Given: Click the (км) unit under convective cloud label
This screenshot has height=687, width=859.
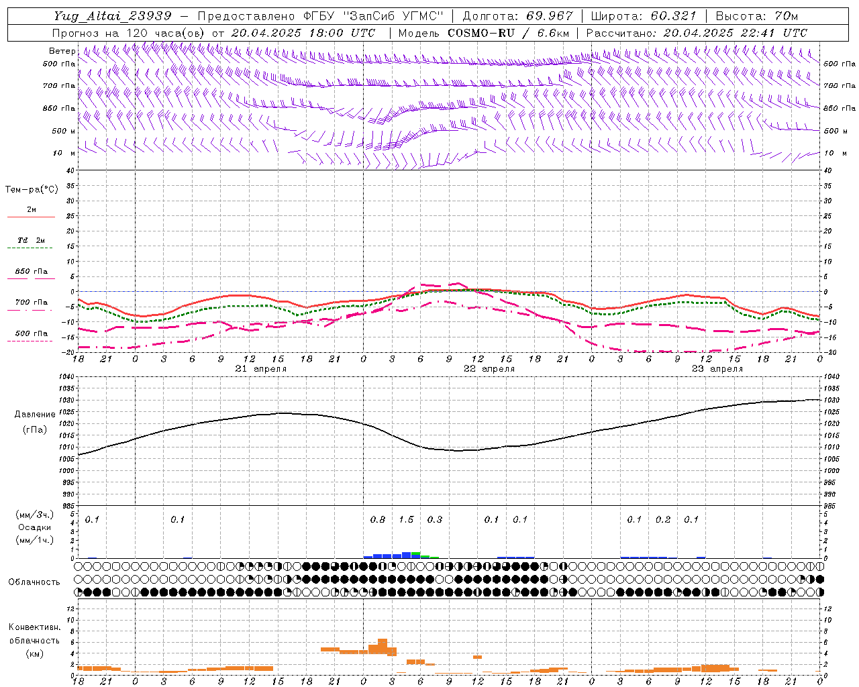Looking at the screenshot, I should click(34, 653).
